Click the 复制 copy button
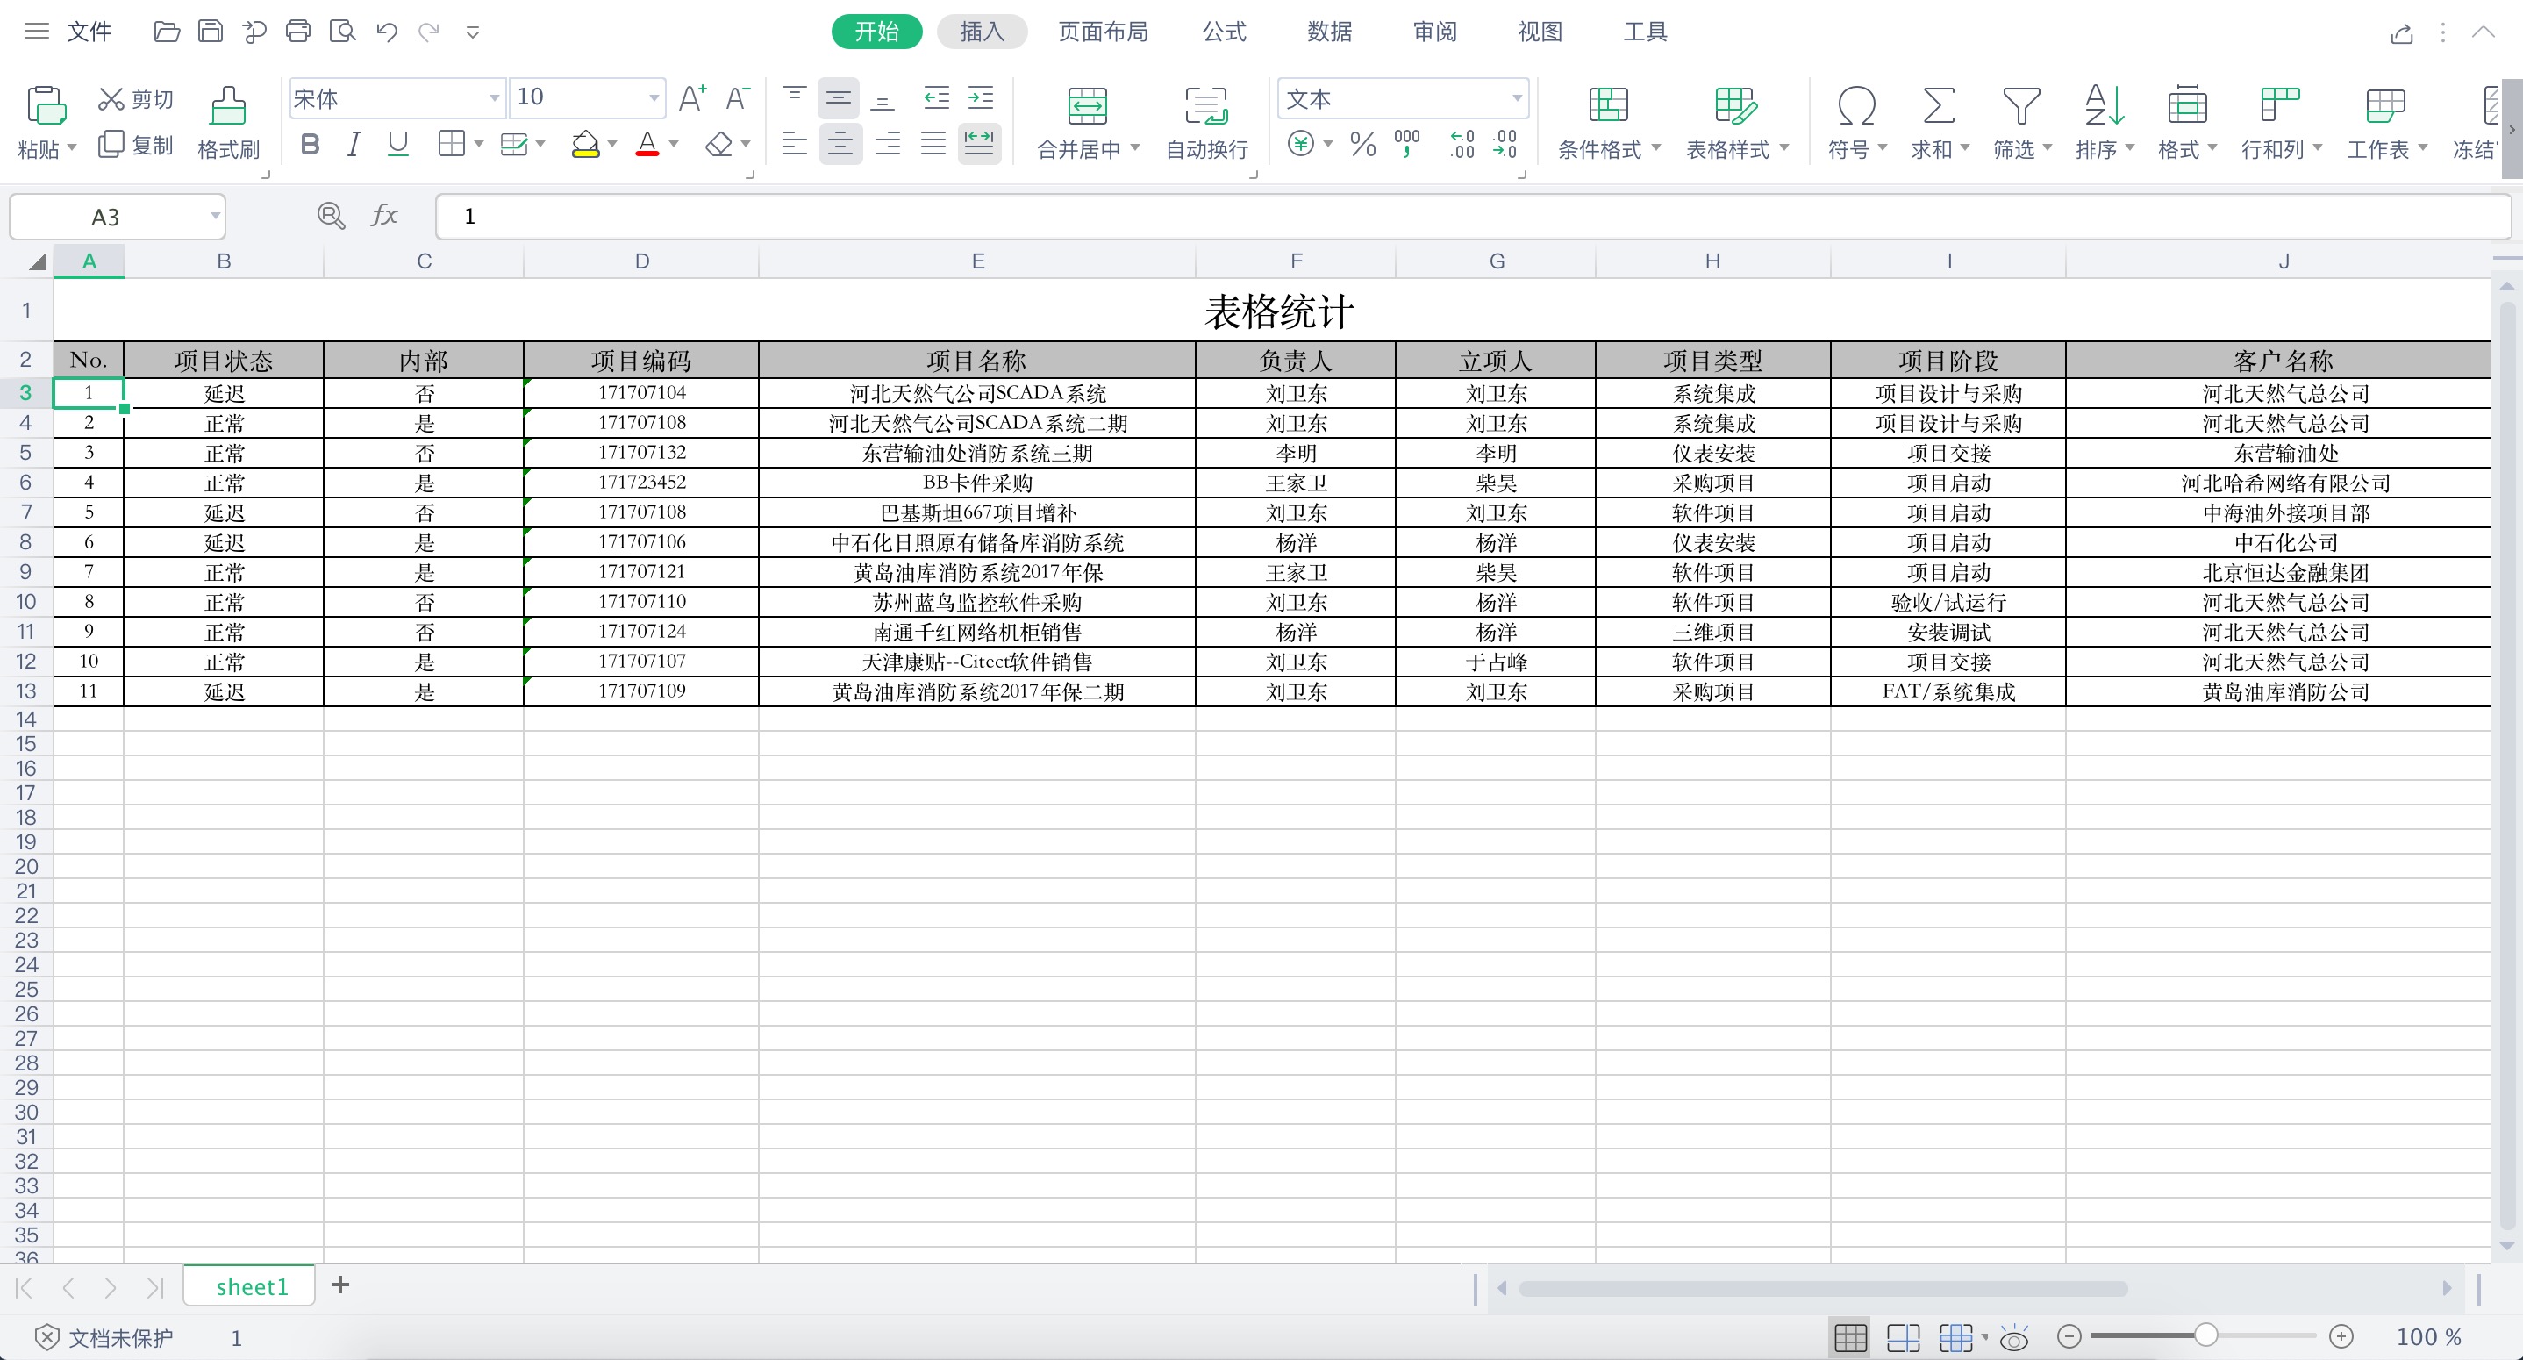2523x1360 pixels. pyautogui.click(x=136, y=145)
